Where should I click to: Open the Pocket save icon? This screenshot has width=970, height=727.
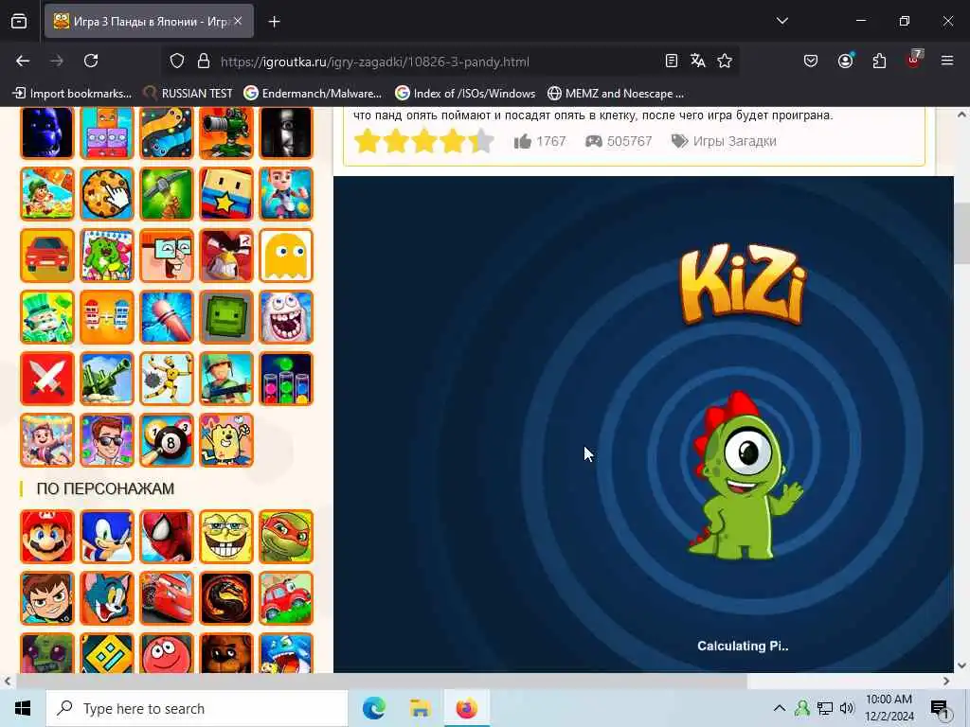click(x=811, y=61)
